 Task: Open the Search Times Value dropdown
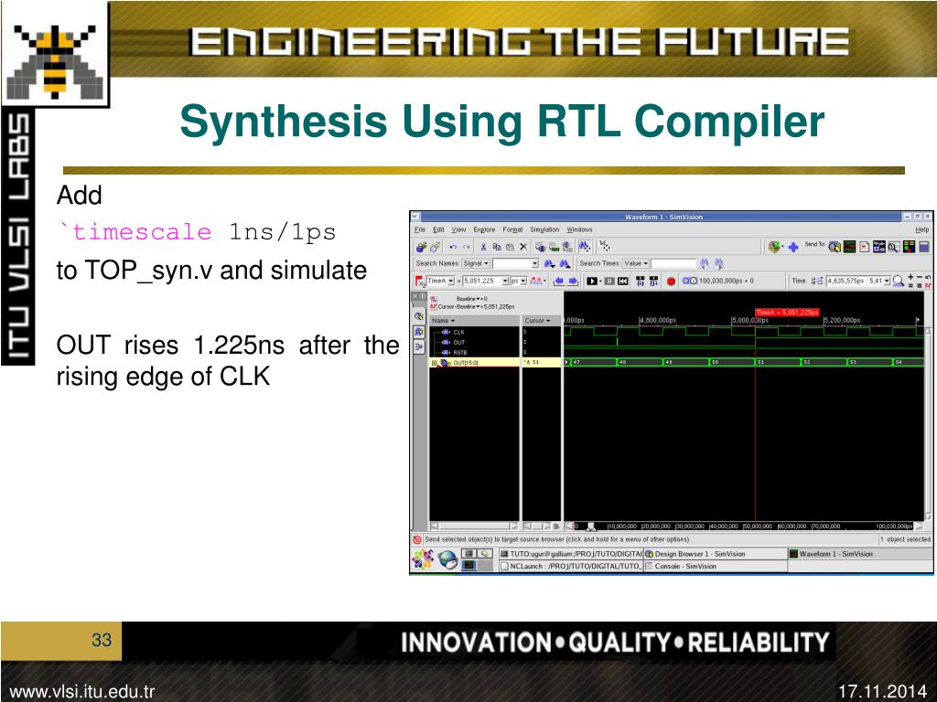click(635, 263)
